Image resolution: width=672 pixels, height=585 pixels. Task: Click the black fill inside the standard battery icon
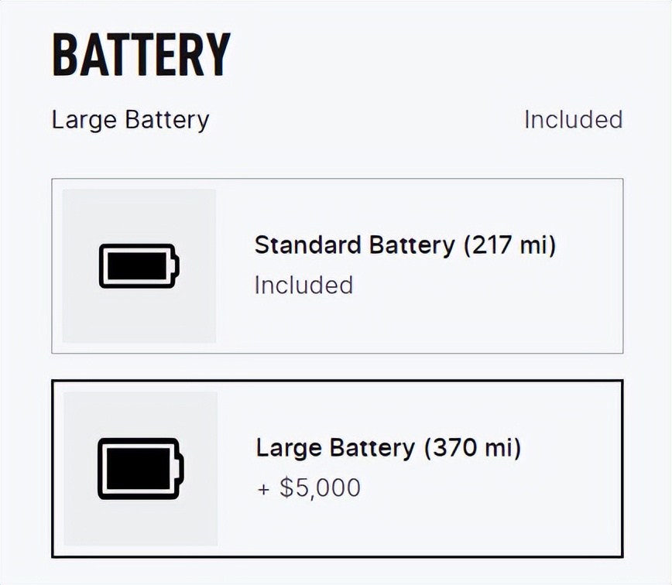[x=136, y=266]
